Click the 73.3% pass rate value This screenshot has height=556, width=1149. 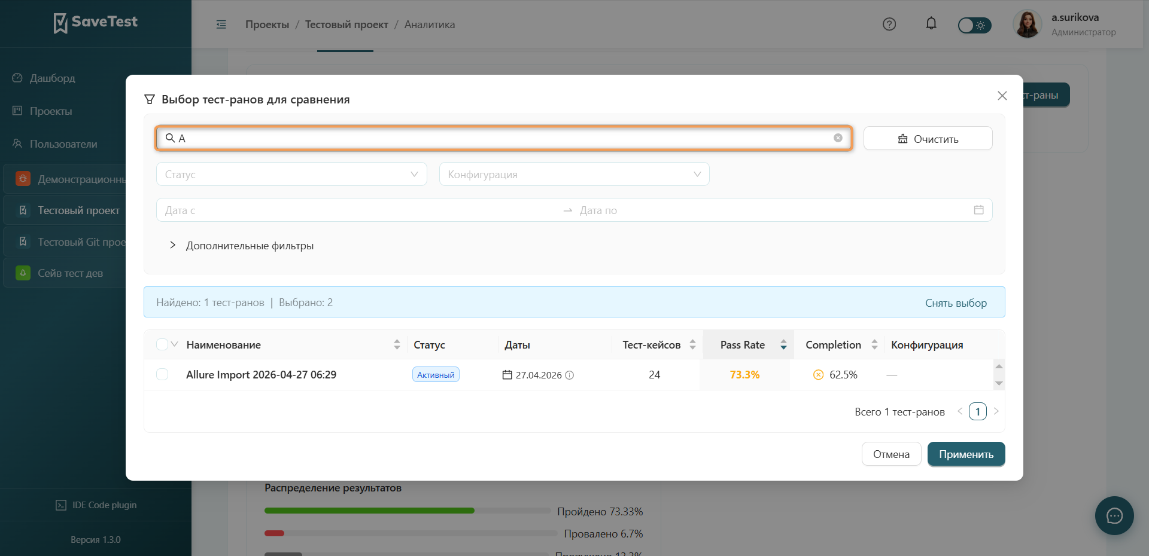[x=744, y=374]
